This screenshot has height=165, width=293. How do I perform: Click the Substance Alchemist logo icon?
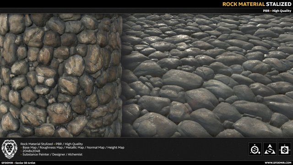(270, 149)
